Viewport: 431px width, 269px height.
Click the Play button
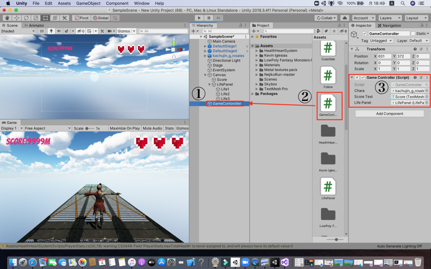coord(199,18)
